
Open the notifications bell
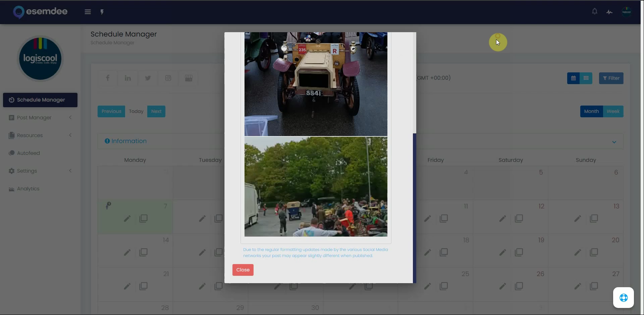coord(594,11)
